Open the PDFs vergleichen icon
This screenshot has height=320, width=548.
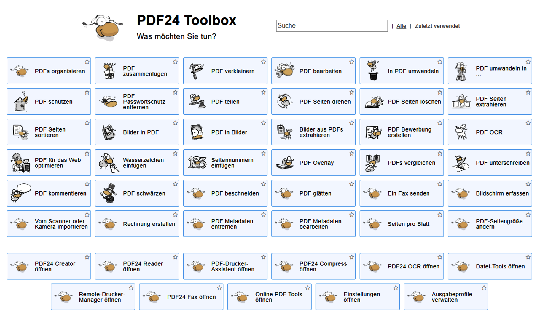click(373, 163)
